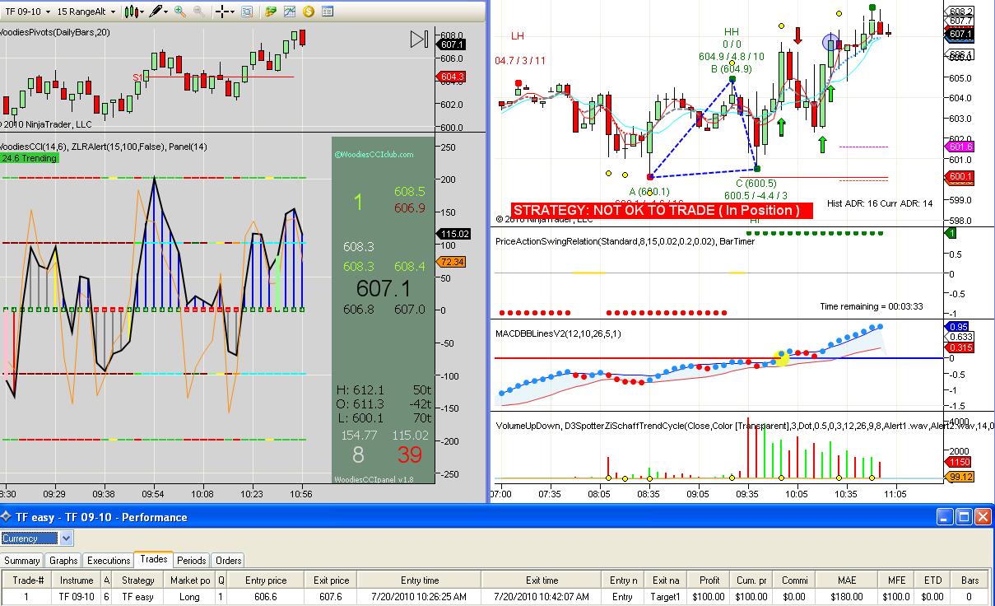
Task: Click the red STRATEGY: NOT OK TO TRADE banner
Action: (662, 210)
